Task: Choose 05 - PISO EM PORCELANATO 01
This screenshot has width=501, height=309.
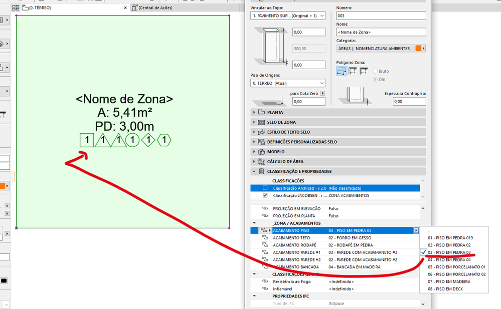Action: click(x=456, y=267)
